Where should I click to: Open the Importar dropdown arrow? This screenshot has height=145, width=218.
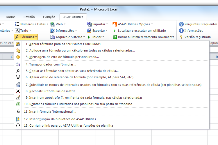click(x=107, y=24)
